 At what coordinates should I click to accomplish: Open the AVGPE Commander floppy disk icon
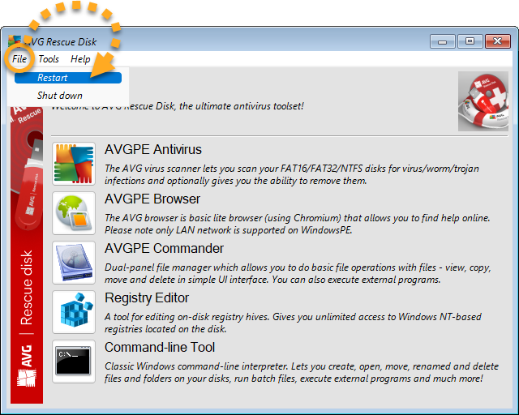pos(73,263)
